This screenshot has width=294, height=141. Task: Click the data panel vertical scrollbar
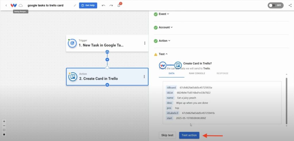click(x=286, y=101)
